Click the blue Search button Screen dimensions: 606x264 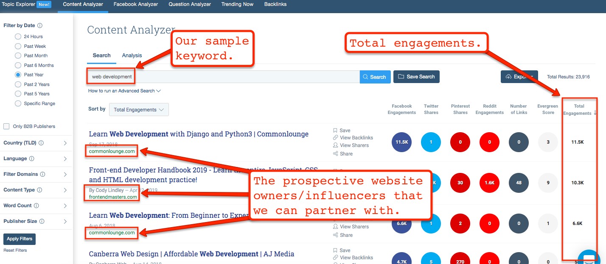tap(374, 77)
